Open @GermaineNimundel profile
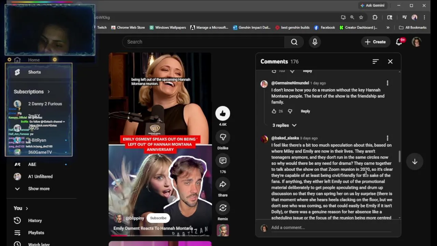The height and width of the screenshot is (246, 437). 290,83
